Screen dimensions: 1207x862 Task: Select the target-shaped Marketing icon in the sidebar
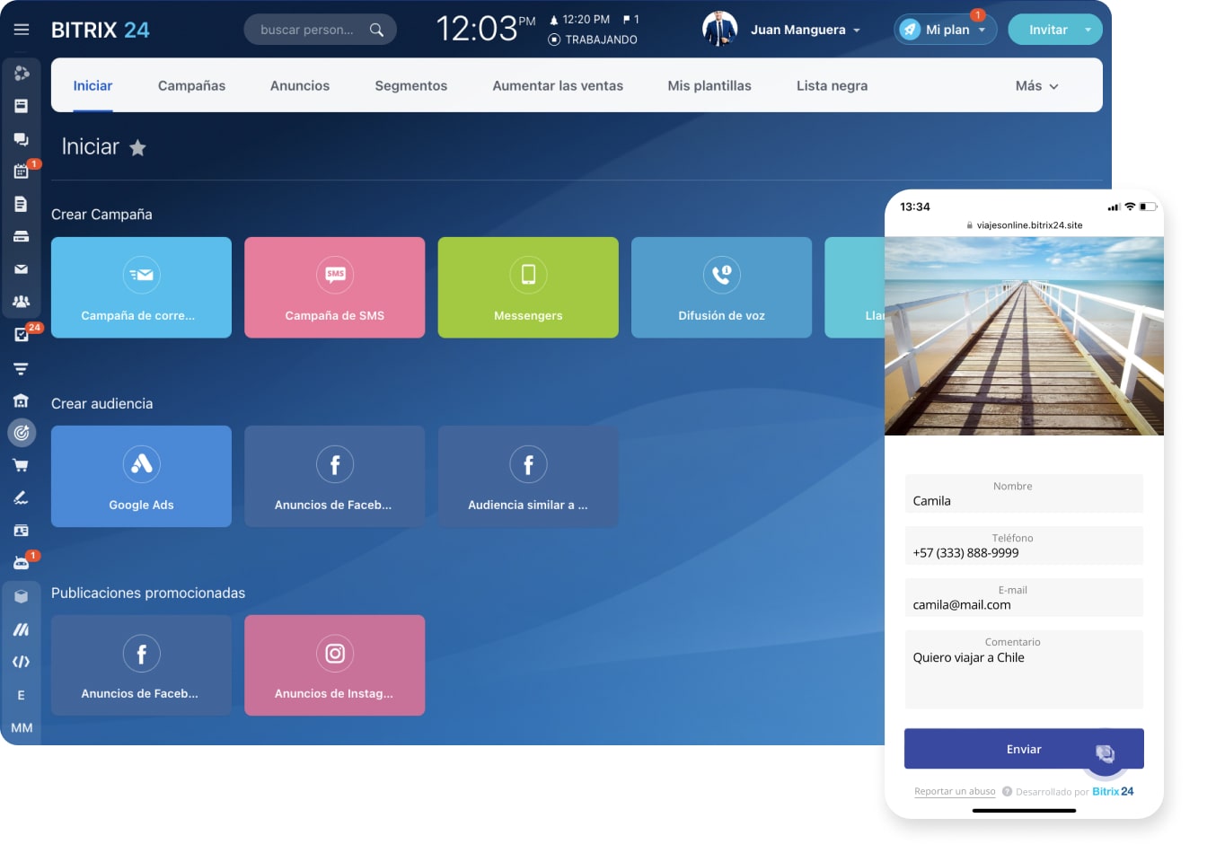pos(22,432)
